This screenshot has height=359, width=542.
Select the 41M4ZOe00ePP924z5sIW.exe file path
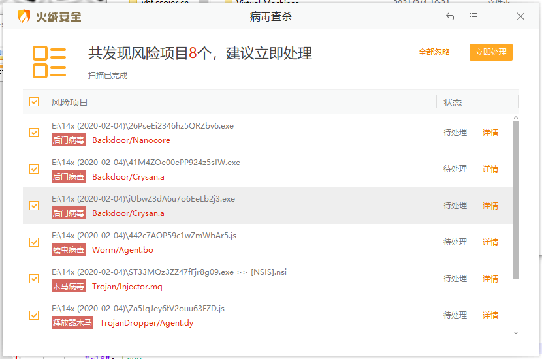click(146, 163)
